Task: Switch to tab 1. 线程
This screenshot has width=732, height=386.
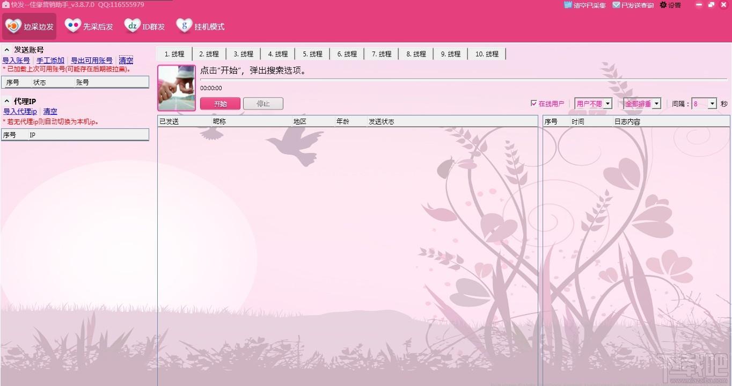Action: (x=174, y=54)
